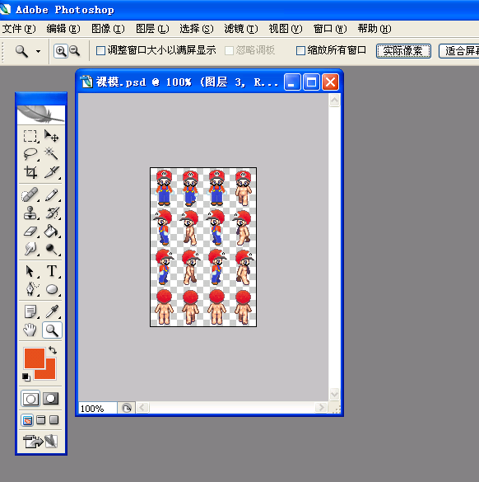
Task: Click horizontal scrollbar left arrow
Action: [x=142, y=408]
